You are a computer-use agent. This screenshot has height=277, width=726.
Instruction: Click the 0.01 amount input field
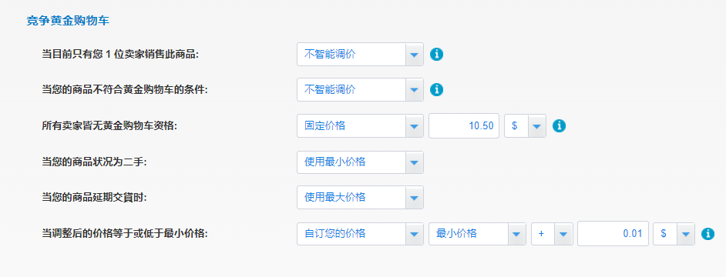tap(613, 234)
